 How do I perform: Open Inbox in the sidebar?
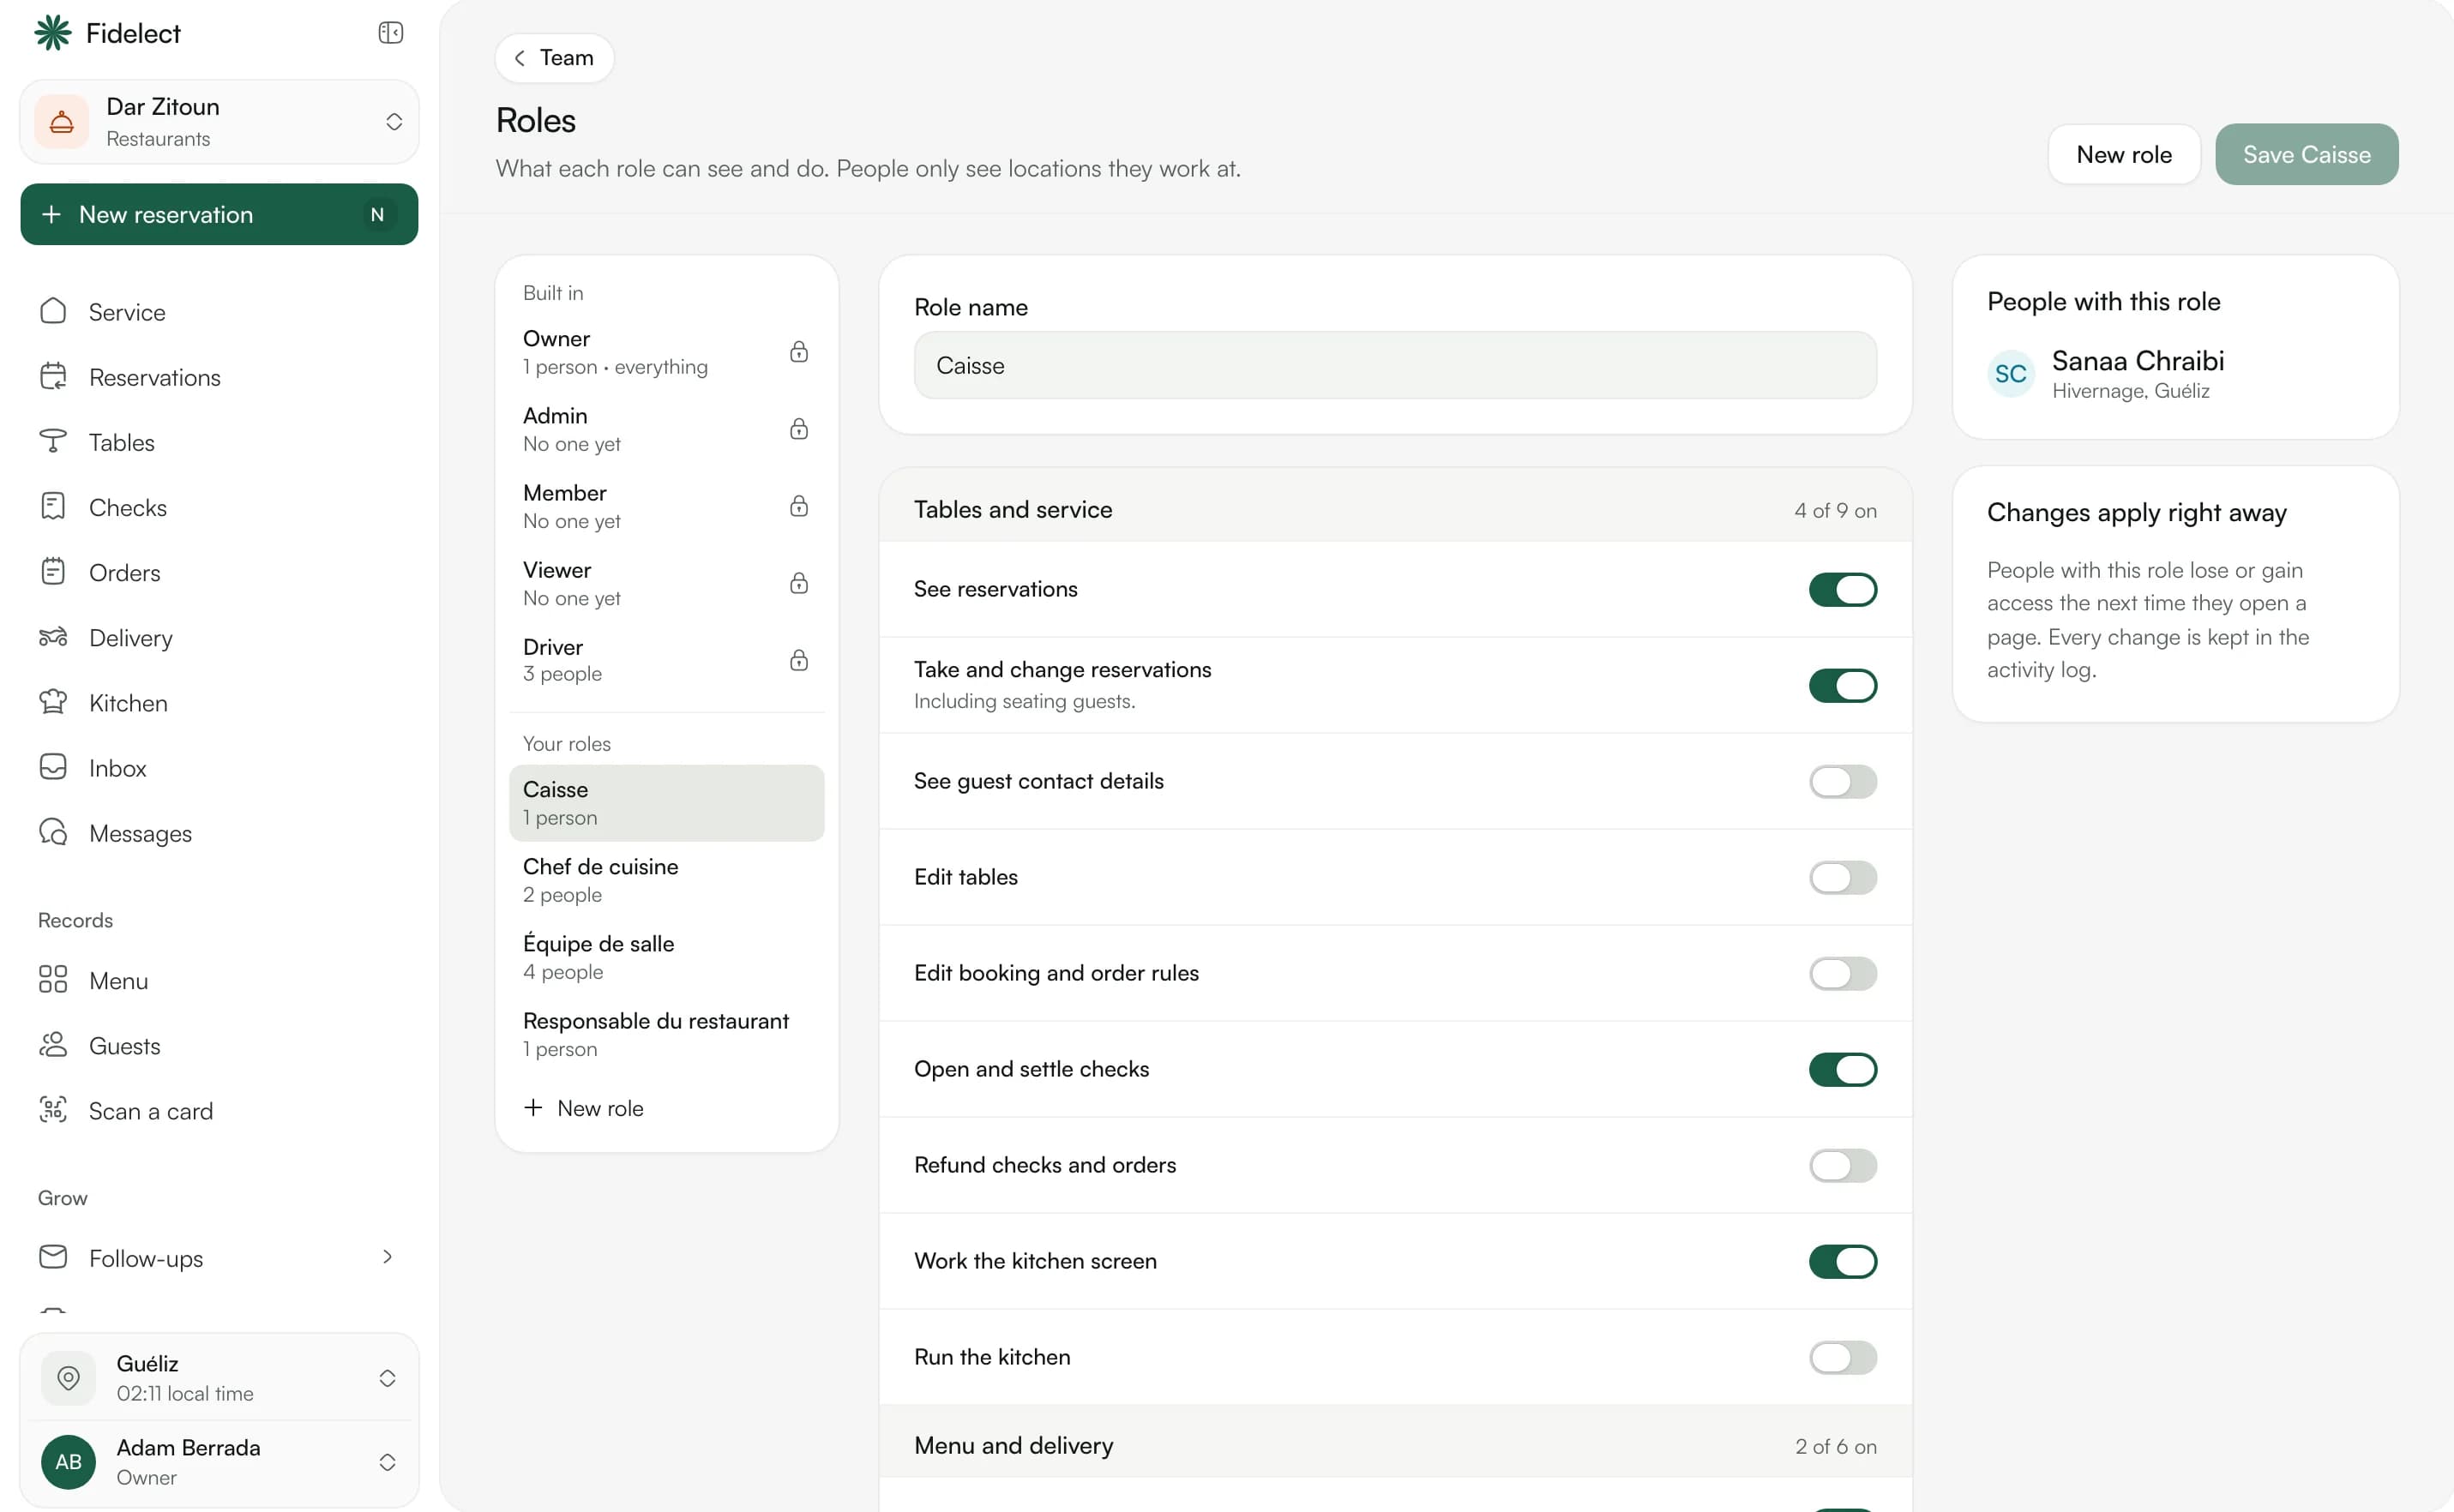[x=220, y=767]
